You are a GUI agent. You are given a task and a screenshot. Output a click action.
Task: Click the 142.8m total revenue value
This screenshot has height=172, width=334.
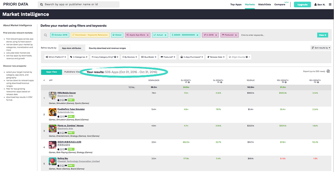click(x=250, y=87)
